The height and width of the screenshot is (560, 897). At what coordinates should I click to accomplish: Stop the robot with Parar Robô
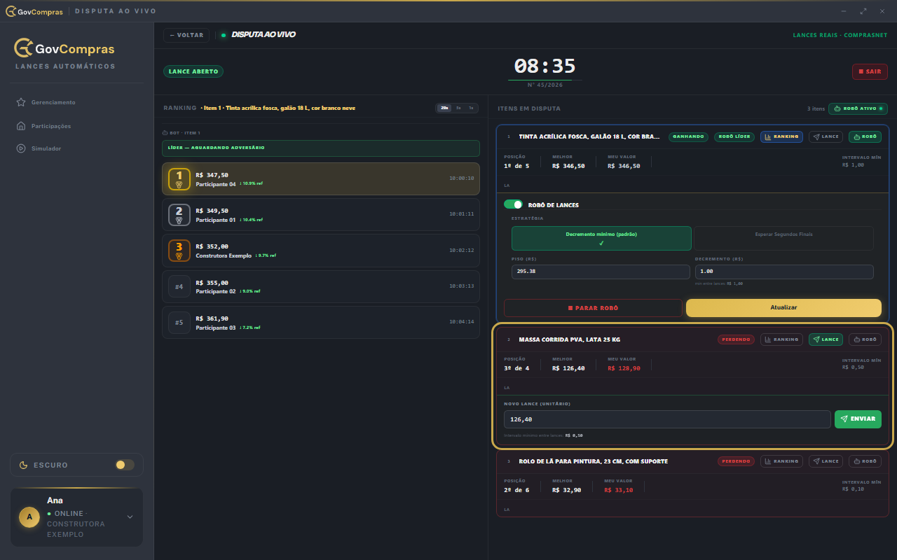pos(593,308)
